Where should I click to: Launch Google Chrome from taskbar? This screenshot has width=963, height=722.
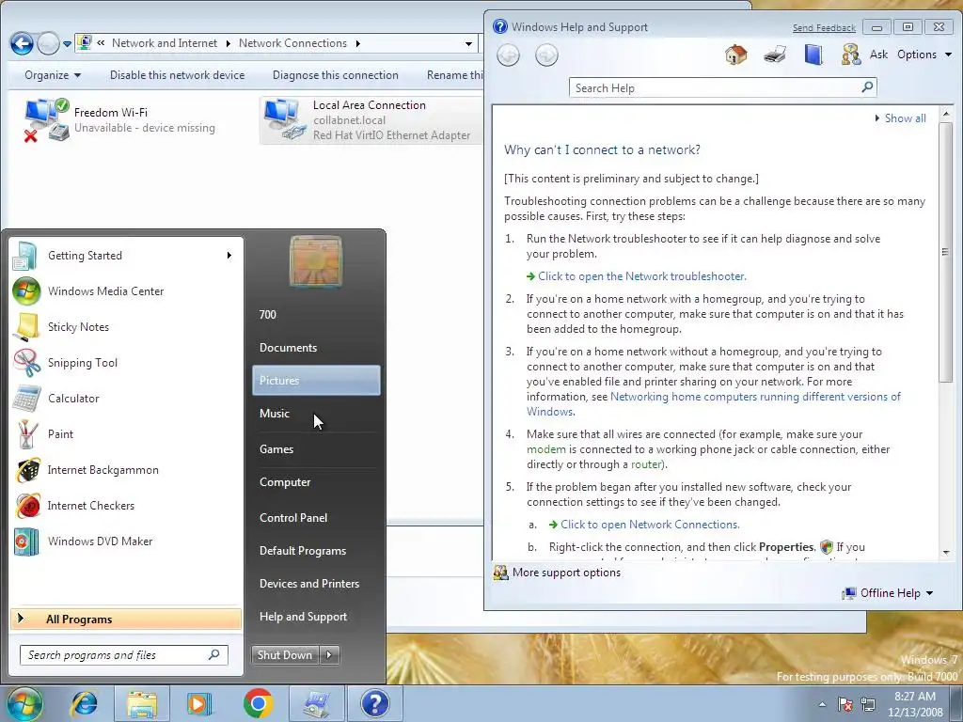pyautogui.click(x=258, y=703)
